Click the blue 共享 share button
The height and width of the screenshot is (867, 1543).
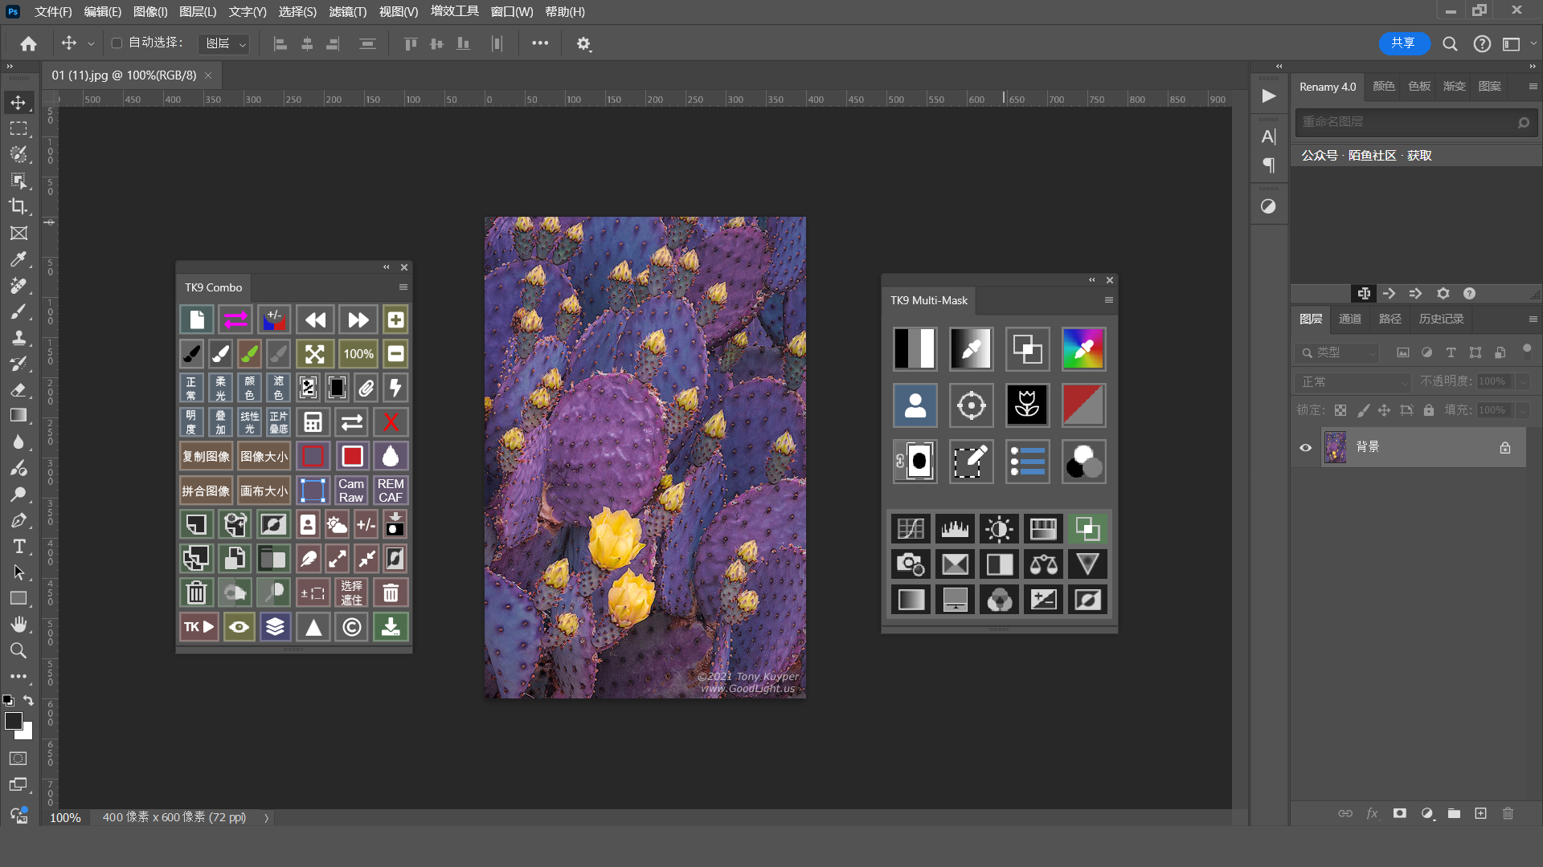tap(1403, 43)
